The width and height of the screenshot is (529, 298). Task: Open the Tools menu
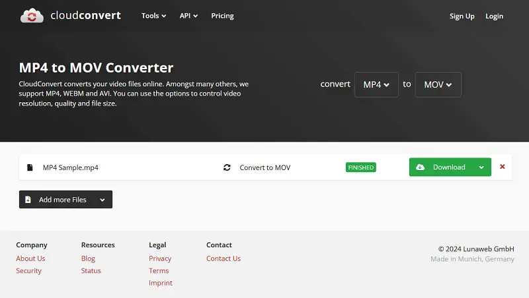coord(153,16)
